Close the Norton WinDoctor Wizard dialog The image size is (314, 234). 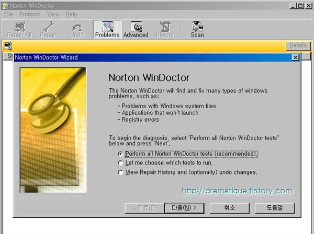click(x=295, y=57)
